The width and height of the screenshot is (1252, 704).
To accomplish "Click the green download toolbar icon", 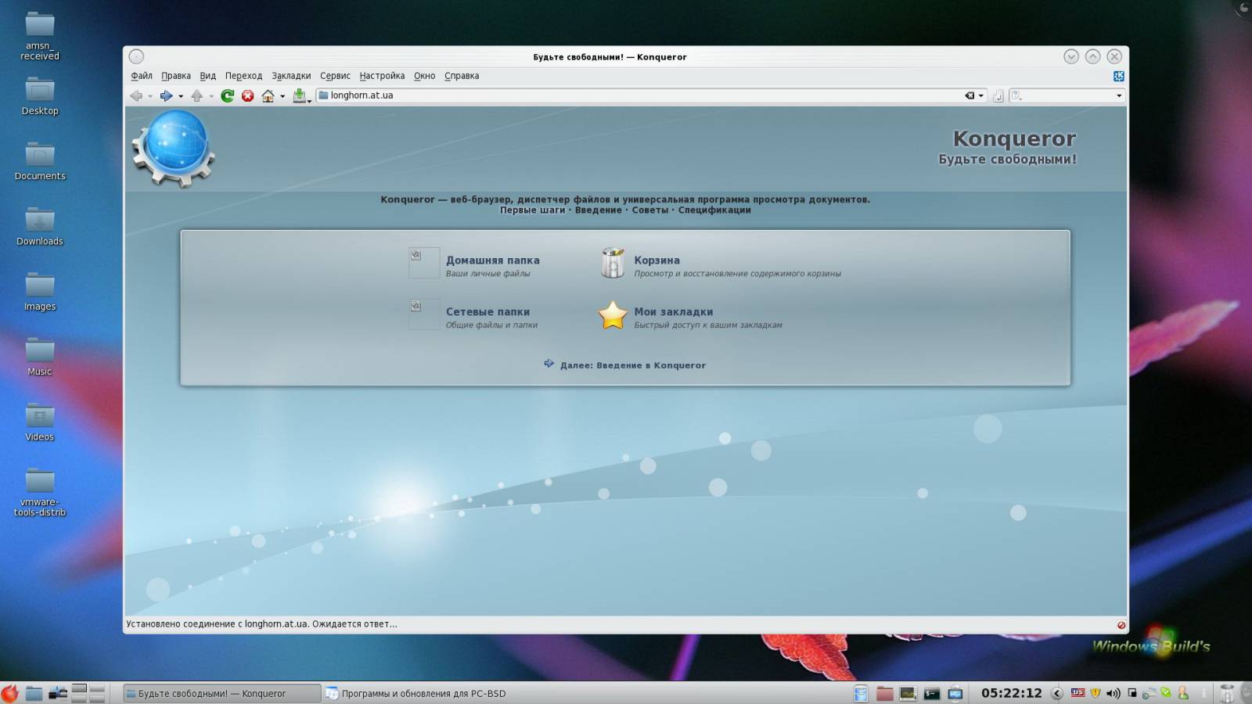I will coord(300,95).
